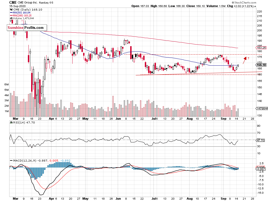Click the 1M volume axis label
The height and width of the screenshot is (201, 268).
(6, 111)
